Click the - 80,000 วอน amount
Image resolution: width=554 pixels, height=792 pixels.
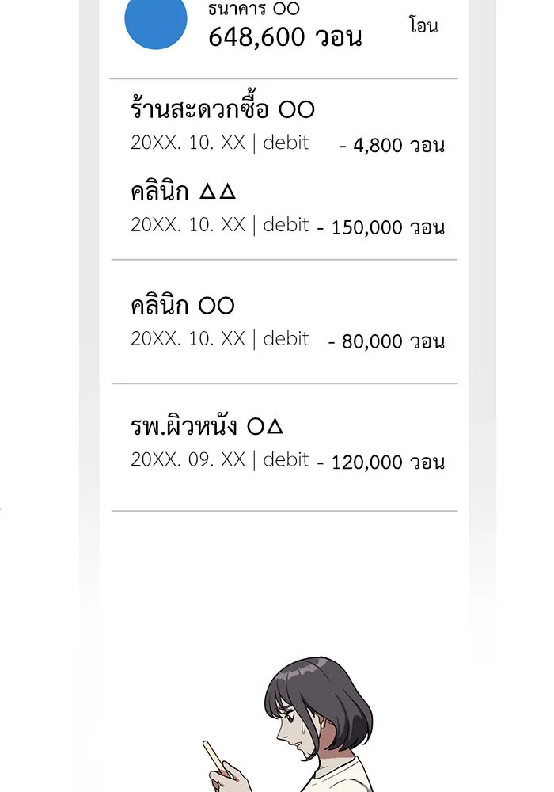pos(386,342)
